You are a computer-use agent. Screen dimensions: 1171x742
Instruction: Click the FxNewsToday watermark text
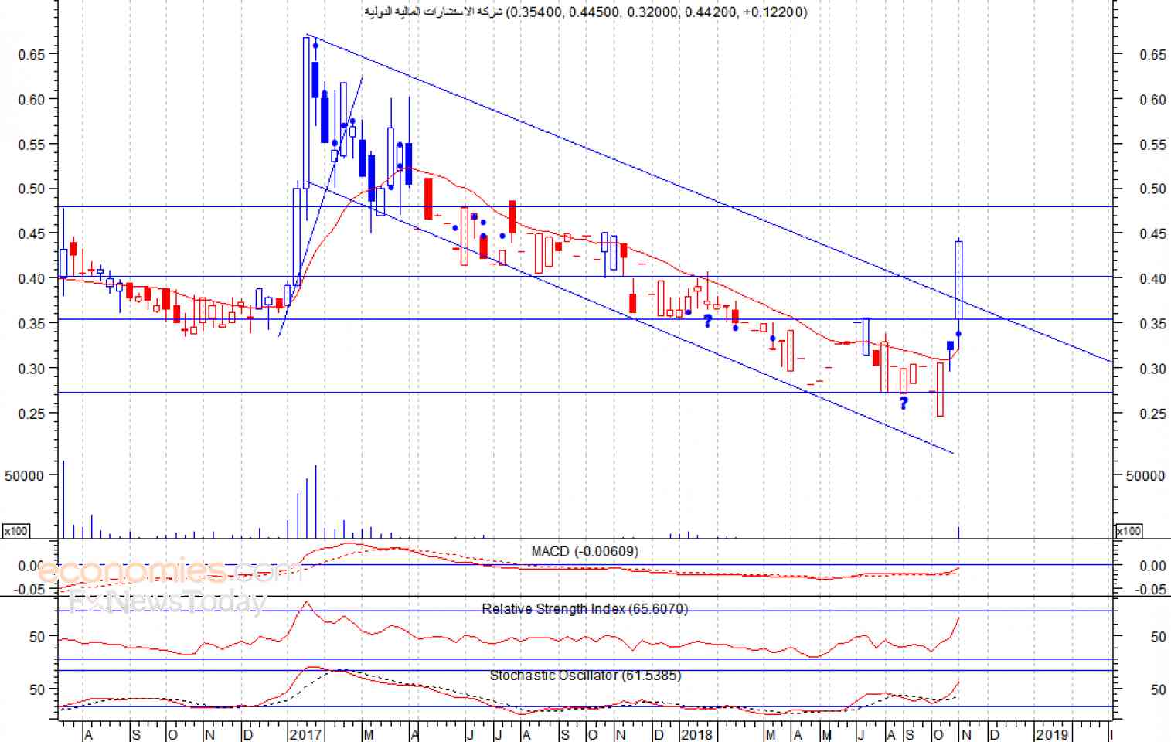[168, 601]
